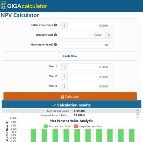Click the Year 3 label

click(x=53, y=86)
